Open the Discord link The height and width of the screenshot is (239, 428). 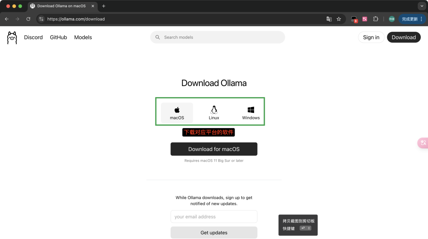click(x=33, y=37)
